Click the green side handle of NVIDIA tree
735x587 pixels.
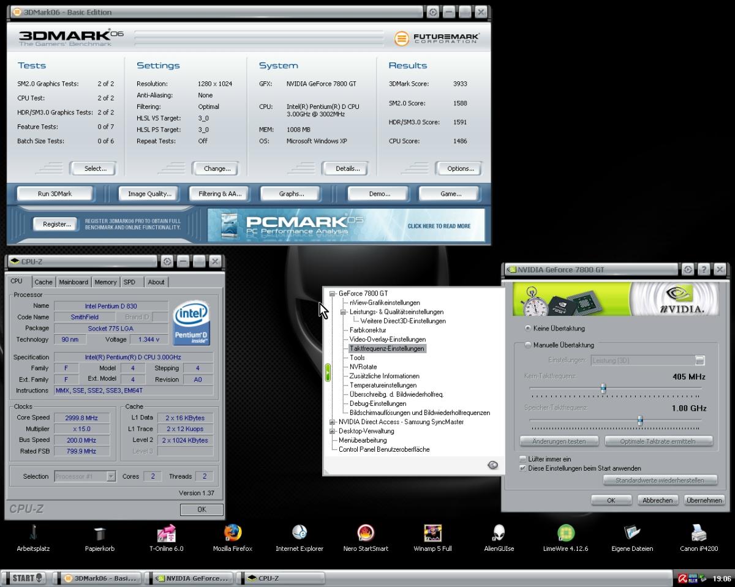[328, 373]
